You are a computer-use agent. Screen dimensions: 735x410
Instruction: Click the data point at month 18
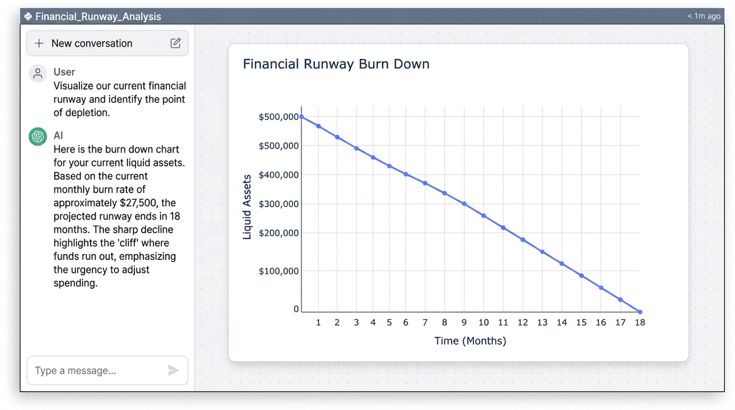[x=639, y=312]
